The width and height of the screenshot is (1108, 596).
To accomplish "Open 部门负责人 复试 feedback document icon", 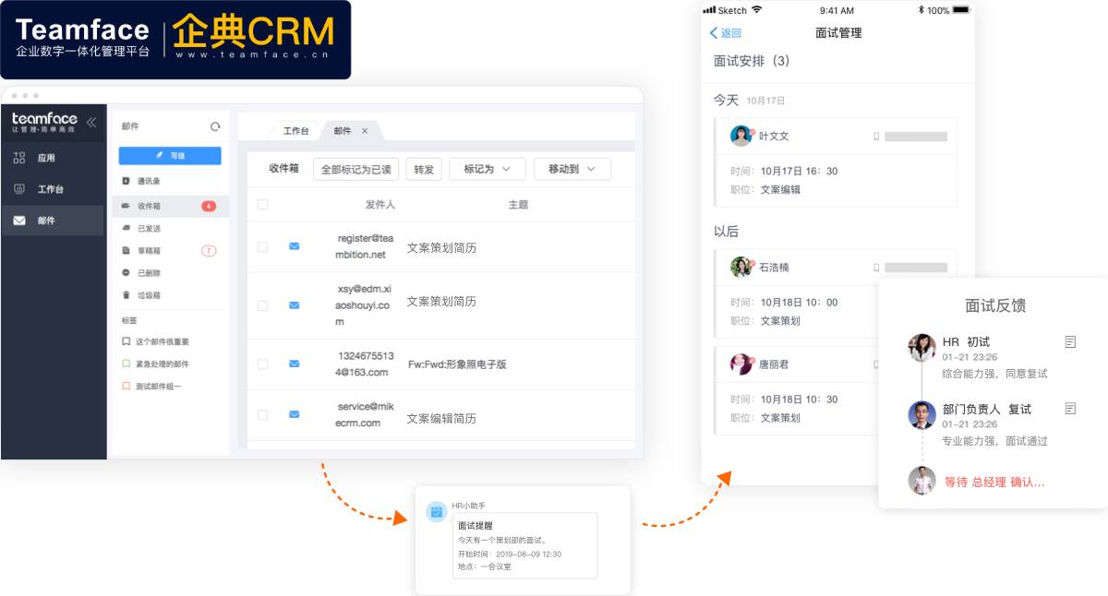I will pos(1070,408).
